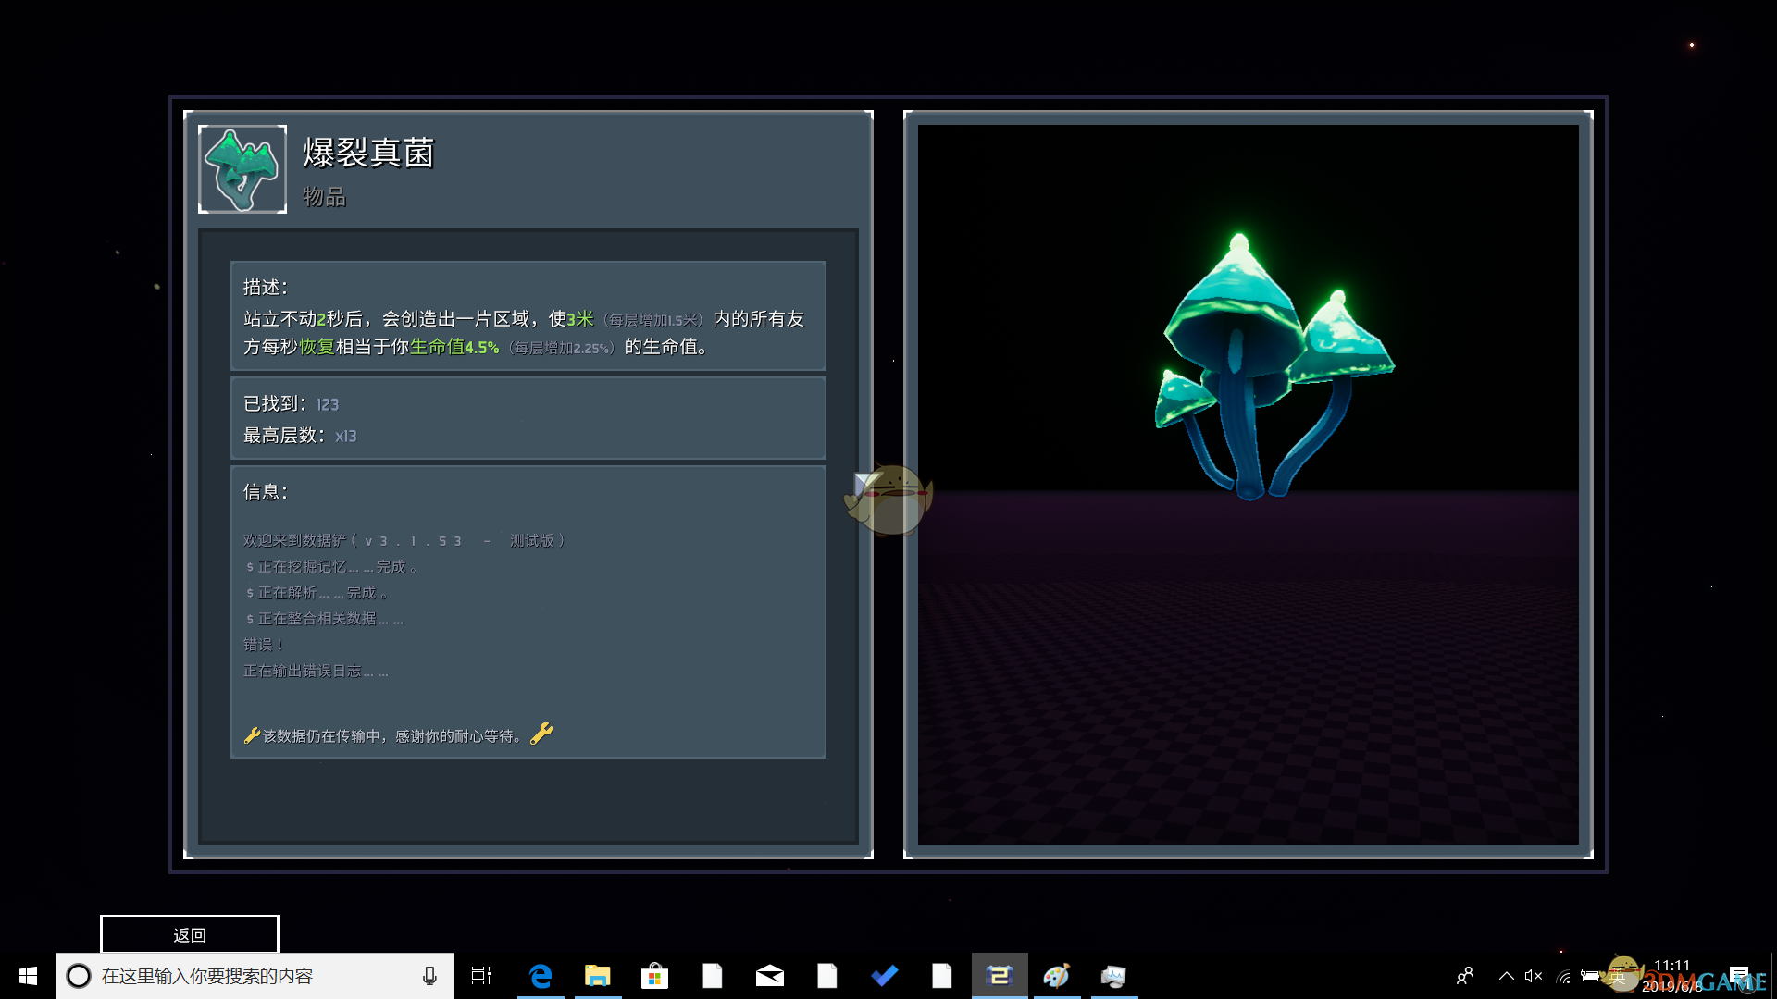This screenshot has height=999, width=1777.
Task: Open Microsoft Edge from the taskbar
Action: coord(541,976)
